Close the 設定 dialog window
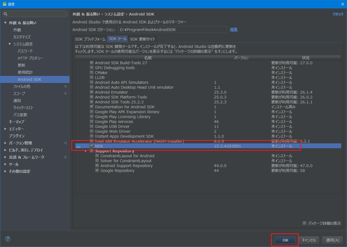 (342, 4)
